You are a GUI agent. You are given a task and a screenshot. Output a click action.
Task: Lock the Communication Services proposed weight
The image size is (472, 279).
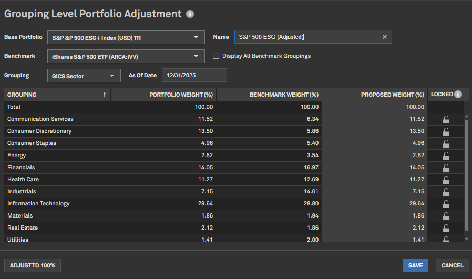click(x=446, y=119)
